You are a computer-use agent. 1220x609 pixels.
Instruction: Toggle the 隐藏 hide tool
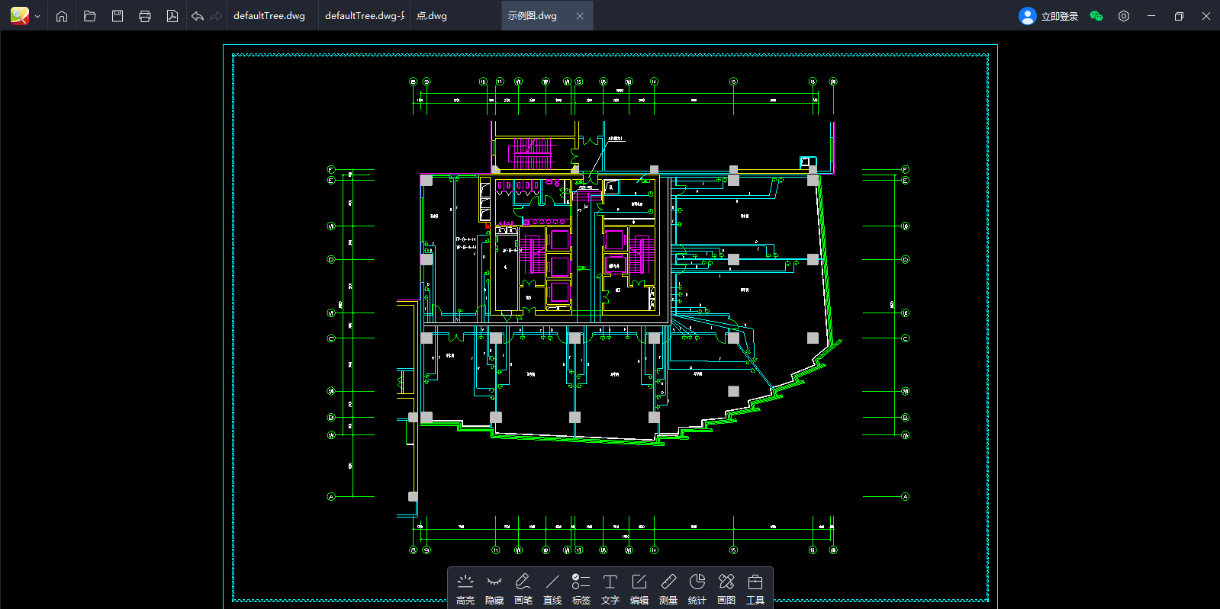[494, 589]
